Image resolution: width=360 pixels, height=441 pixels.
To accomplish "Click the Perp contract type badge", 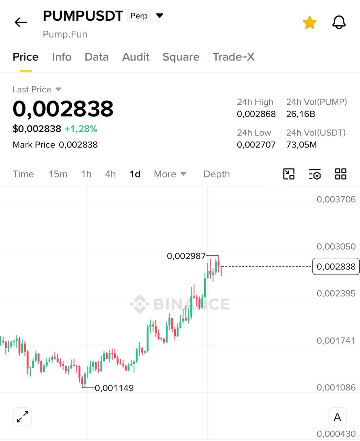I will pos(139,16).
